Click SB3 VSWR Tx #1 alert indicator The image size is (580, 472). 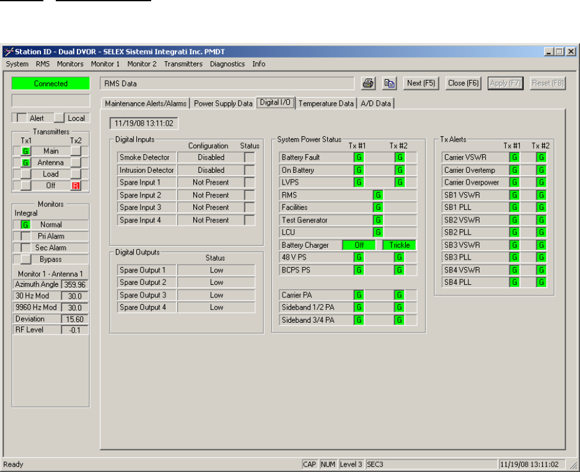[x=514, y=245]
